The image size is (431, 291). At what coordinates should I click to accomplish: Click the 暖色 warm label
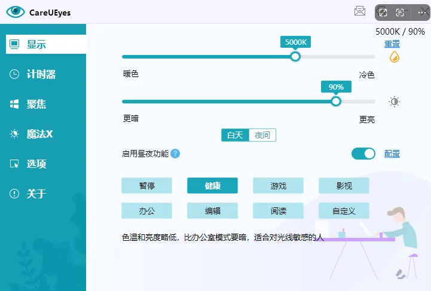[131, 73]
